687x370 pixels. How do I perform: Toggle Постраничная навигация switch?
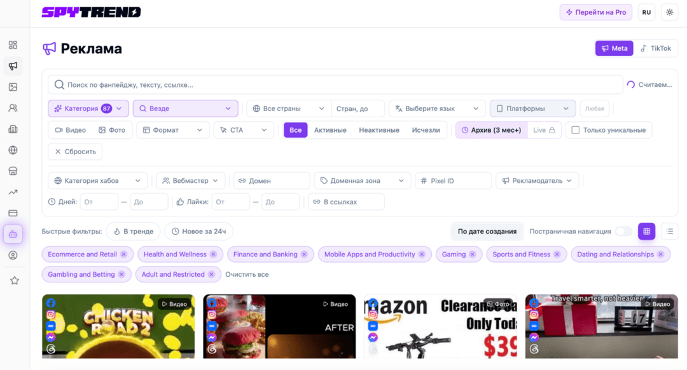(x=623, y=232)
